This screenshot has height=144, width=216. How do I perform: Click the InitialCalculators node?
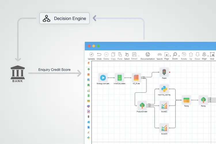pos(119,77)
